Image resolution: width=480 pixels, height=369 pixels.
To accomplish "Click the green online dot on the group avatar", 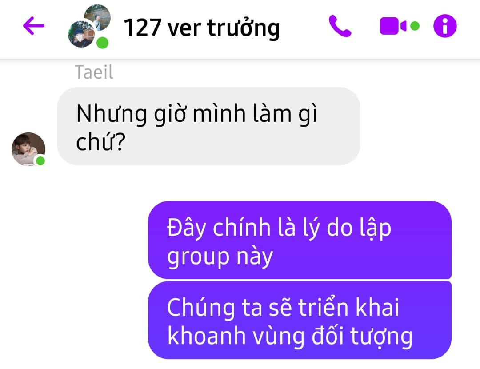I will point(102,43).
